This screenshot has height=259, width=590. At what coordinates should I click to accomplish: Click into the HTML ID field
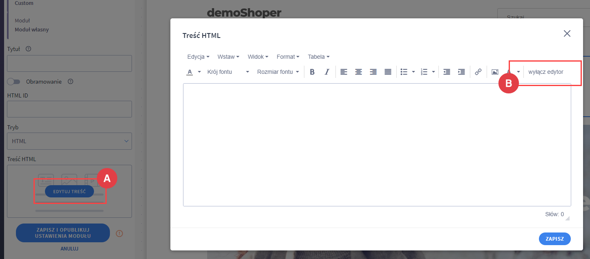click(x=69, y=109)
